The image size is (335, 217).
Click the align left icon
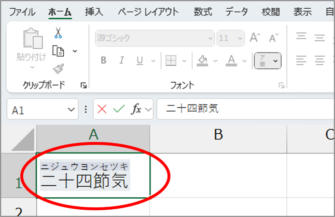pos(301,61)
